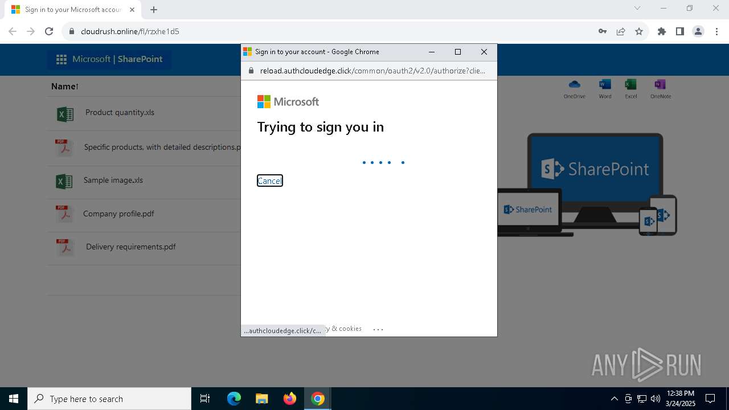Image resolution: width=729 pixels, height=410 pixels.
Task: Launch Microsoft Edge from taskbar
Action: tap(234, 399)
